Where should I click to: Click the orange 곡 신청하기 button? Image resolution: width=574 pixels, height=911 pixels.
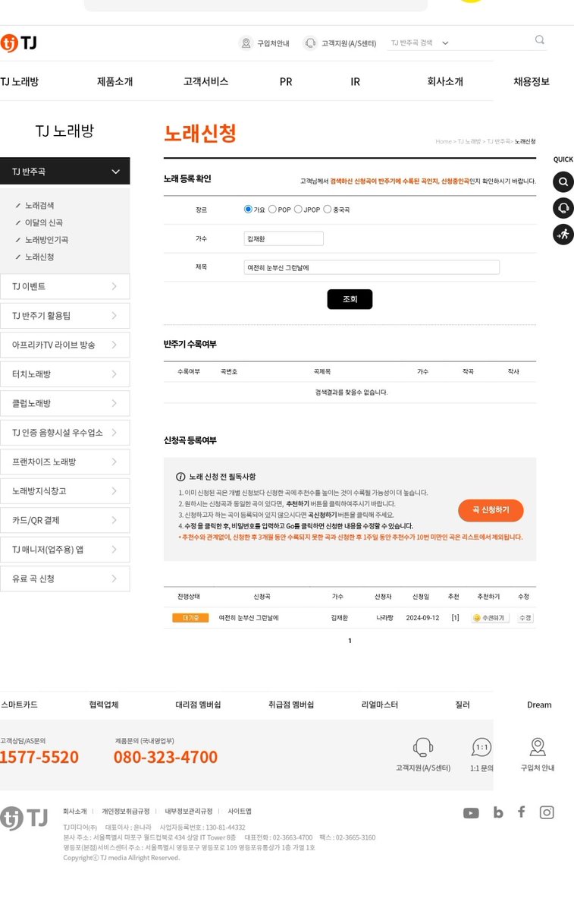(x=491, y=510)
